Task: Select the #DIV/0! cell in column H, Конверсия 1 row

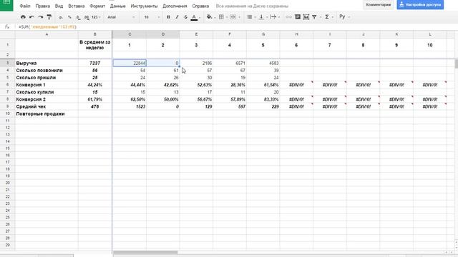Action: pos(296,85)
